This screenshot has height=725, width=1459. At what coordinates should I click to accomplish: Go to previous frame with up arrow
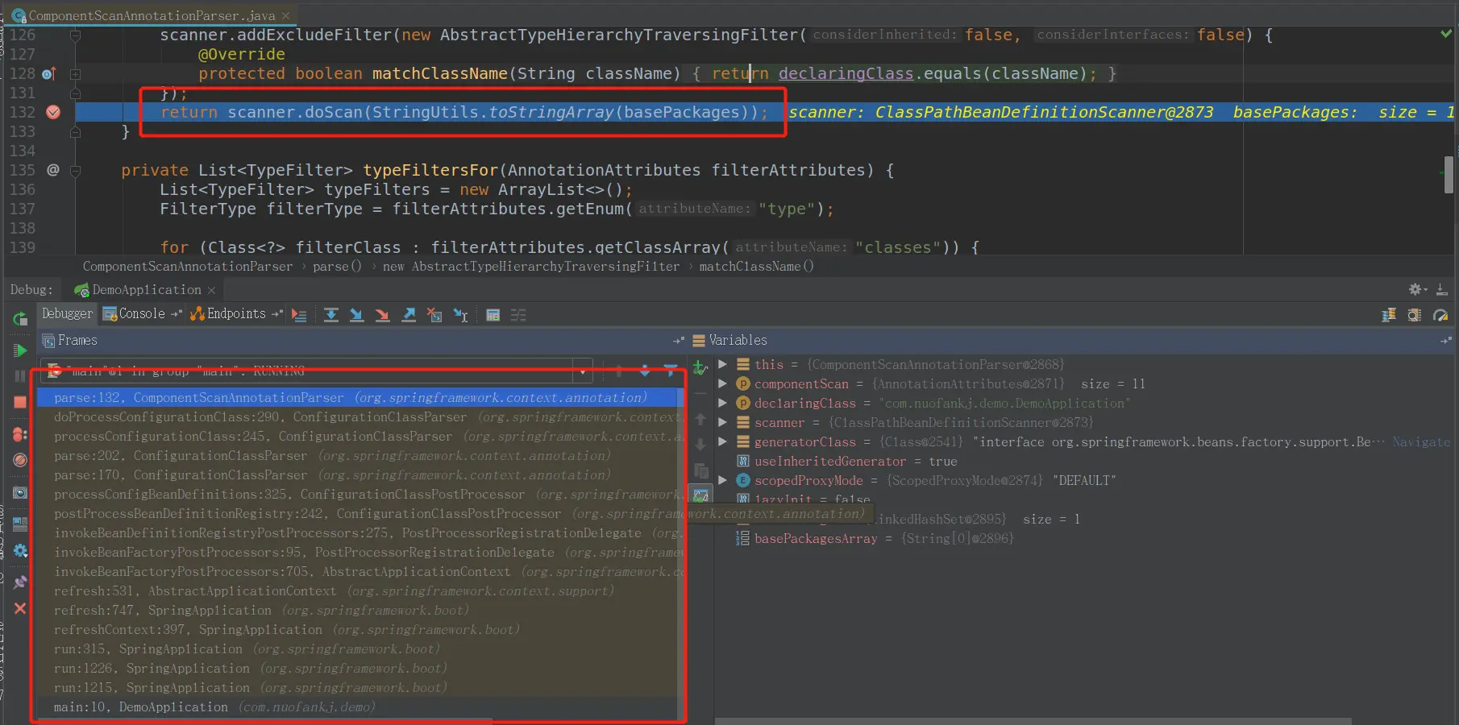coord(619,371)
